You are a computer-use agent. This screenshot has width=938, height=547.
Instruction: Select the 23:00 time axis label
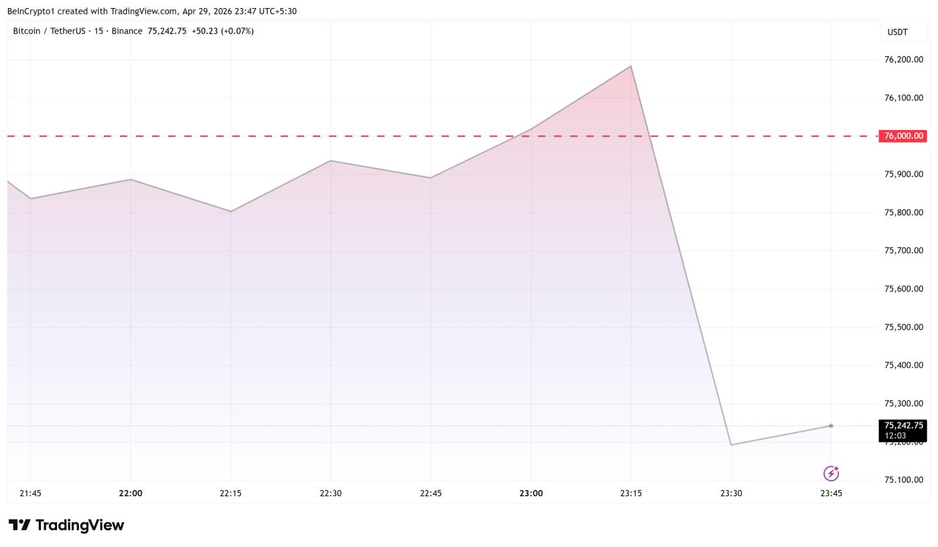click(531, 493)
